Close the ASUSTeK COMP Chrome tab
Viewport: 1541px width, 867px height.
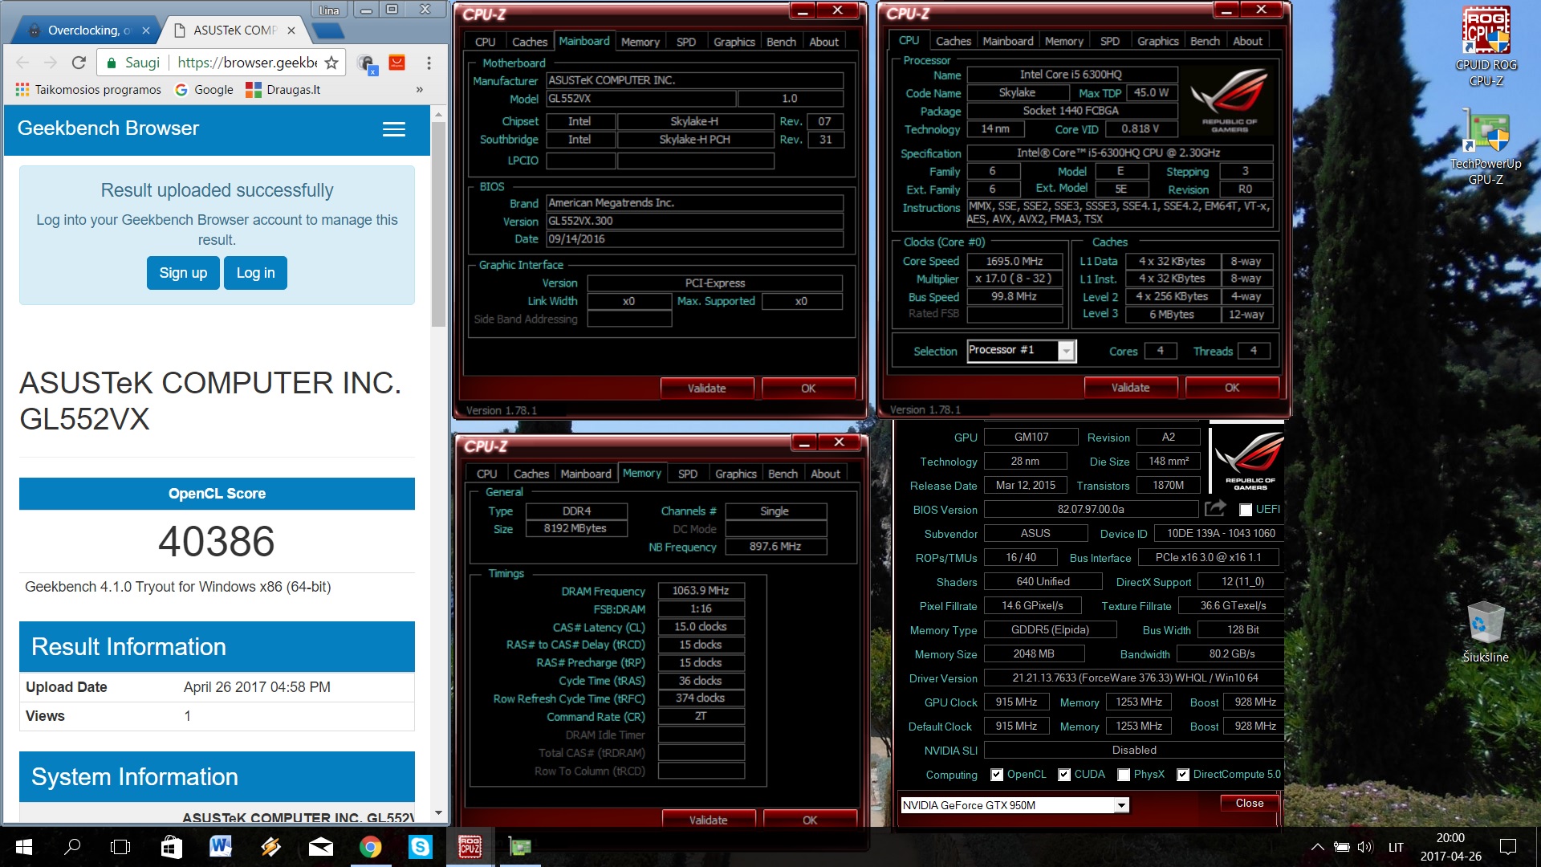[x=291, y=31]
